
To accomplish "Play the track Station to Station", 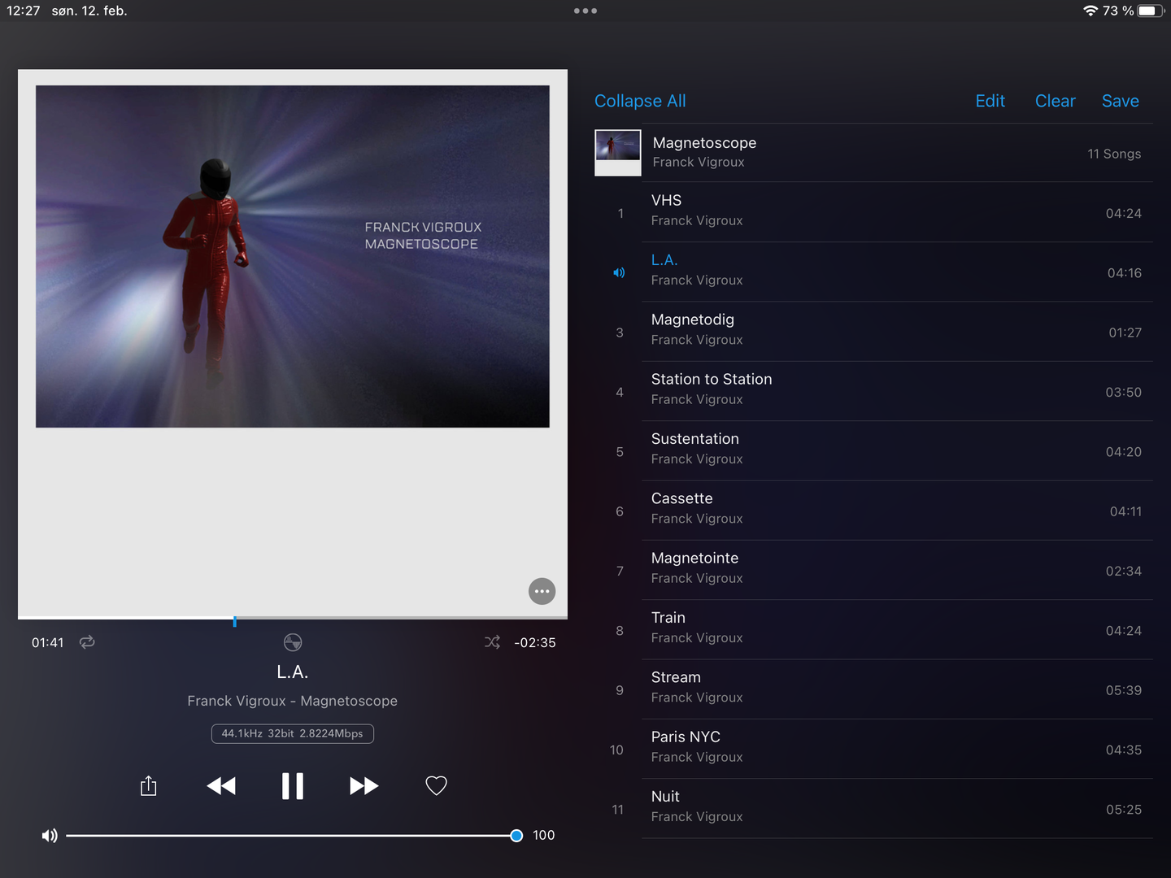I will click(874, 391).
